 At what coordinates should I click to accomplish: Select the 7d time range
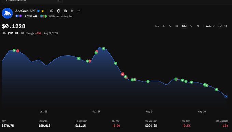click(176, 26)
